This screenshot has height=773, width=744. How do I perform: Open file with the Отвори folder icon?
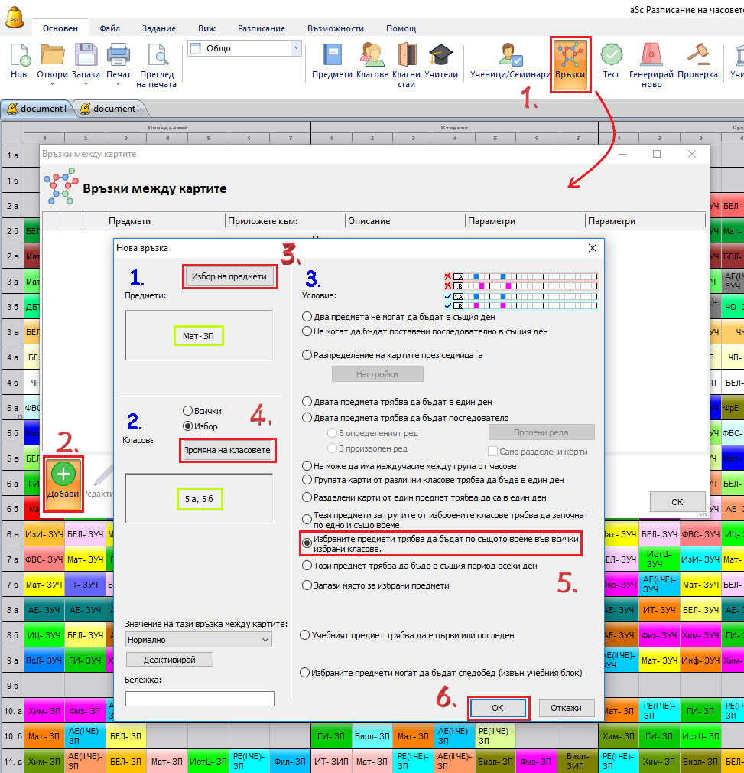pos(52,55)
